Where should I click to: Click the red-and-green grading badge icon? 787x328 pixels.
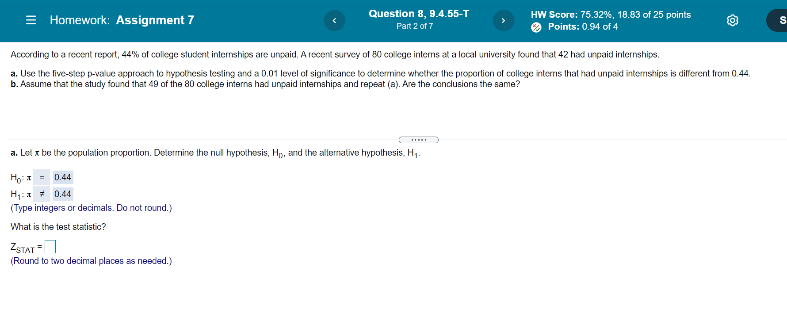(536, 27)
